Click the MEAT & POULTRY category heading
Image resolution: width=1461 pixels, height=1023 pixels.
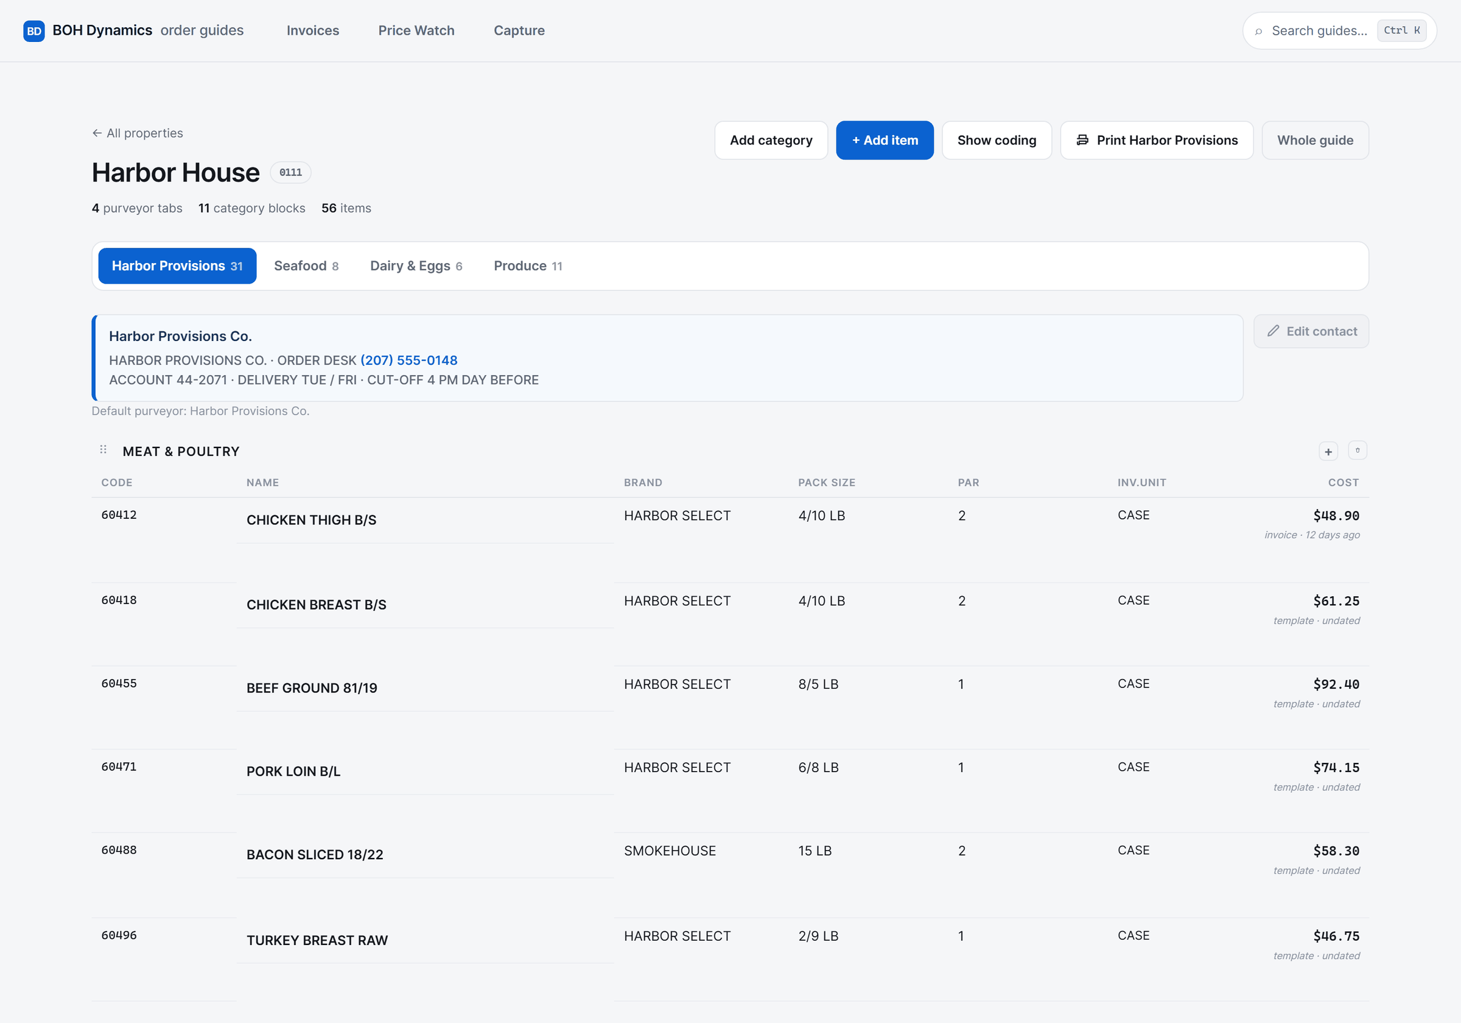[181, 451]
